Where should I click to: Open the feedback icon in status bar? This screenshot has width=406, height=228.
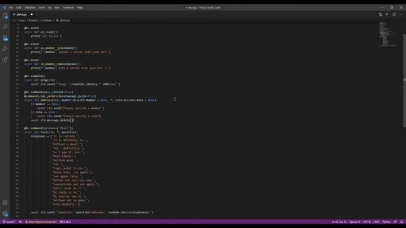click(395, 222)
